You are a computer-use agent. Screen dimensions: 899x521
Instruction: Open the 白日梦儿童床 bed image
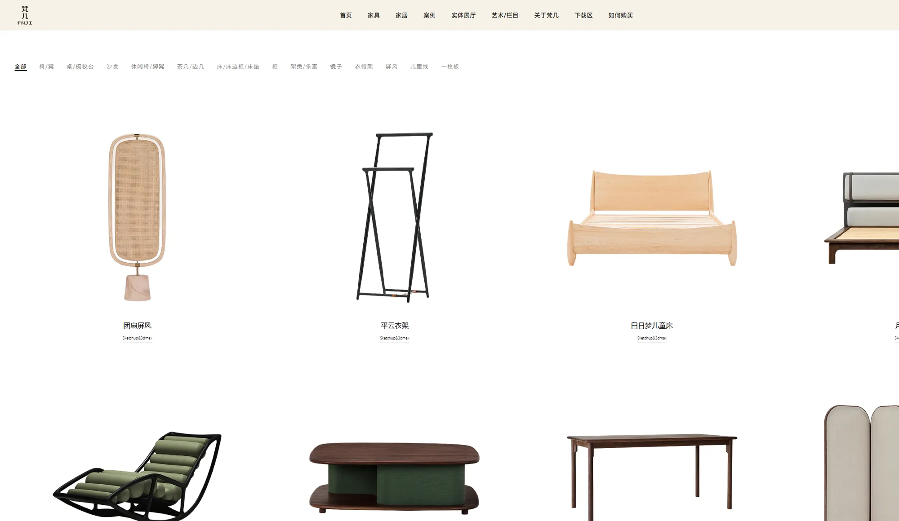pyautogui.click(x=652, y=218)
